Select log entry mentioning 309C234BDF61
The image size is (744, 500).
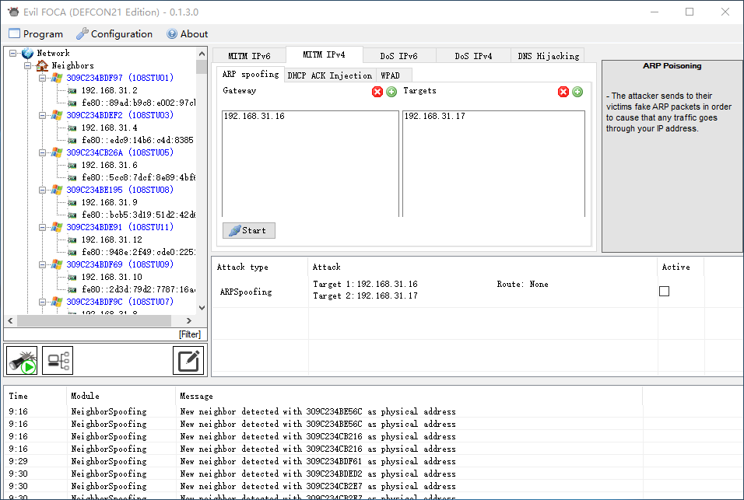coord(323,461)
